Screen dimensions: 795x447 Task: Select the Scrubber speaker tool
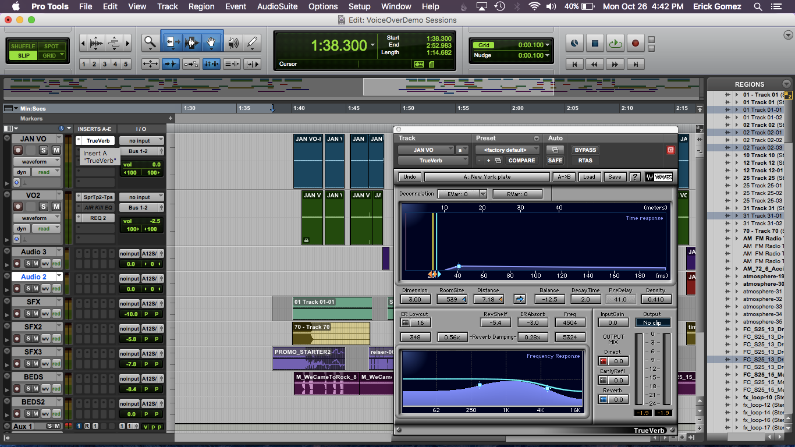(x=233, y=42)
